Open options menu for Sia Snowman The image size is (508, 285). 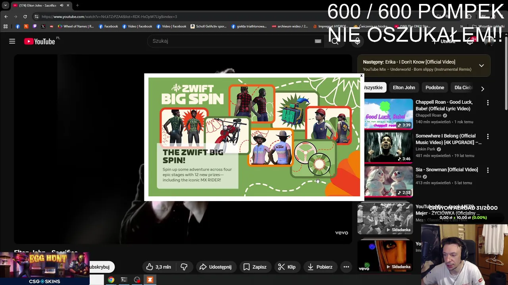[488, 170]
